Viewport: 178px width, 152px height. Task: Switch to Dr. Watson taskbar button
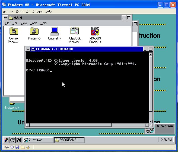pos(38,140)
